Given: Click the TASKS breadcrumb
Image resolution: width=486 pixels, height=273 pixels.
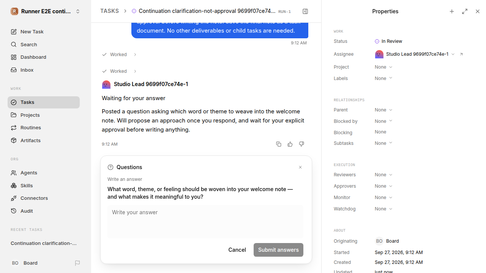Looking at the screenshot, I should pos(109,11).
